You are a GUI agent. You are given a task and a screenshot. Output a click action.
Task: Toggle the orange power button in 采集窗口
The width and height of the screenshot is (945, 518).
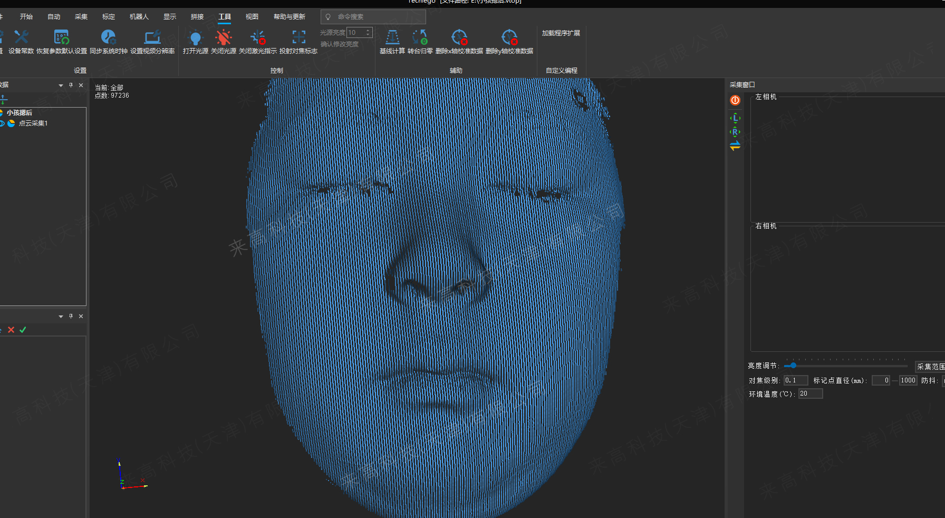tap(735, 100)
